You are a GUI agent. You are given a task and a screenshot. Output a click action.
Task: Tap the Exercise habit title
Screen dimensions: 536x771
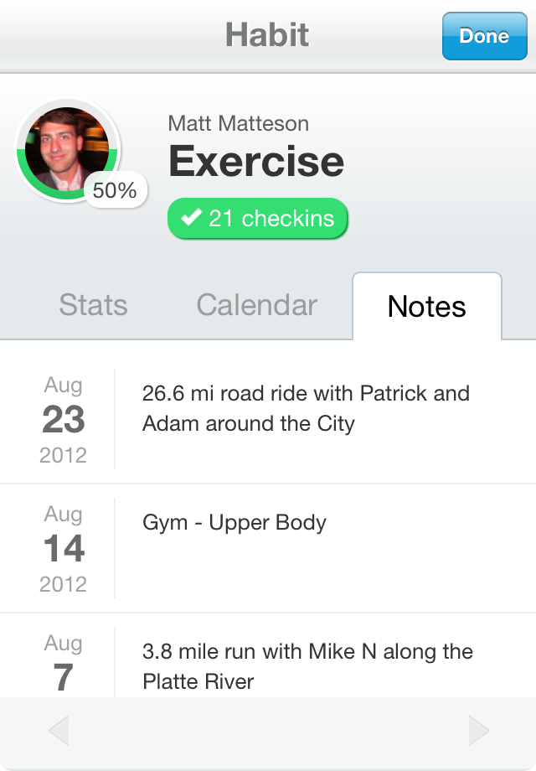(x=256, y=161)
